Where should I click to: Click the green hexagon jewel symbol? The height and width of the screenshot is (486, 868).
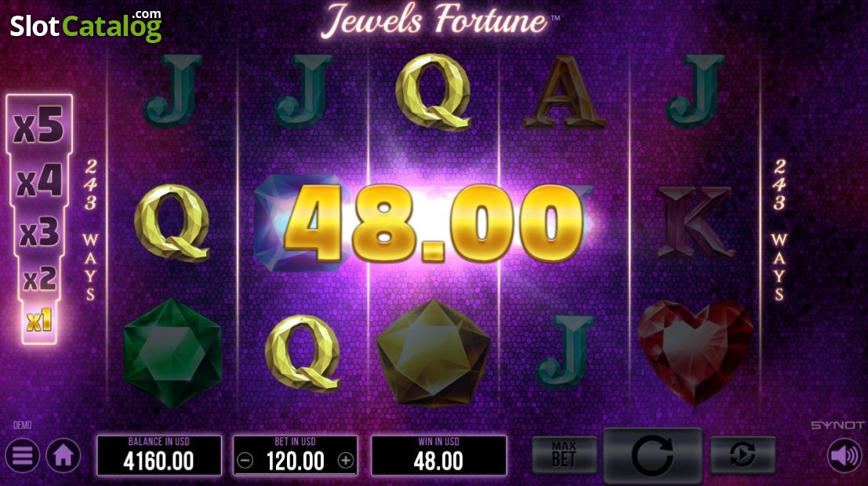[173, 354]
